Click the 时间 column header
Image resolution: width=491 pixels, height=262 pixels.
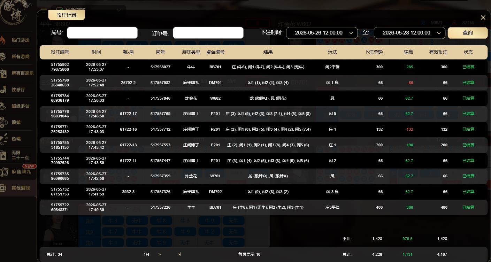pos(96,52)
